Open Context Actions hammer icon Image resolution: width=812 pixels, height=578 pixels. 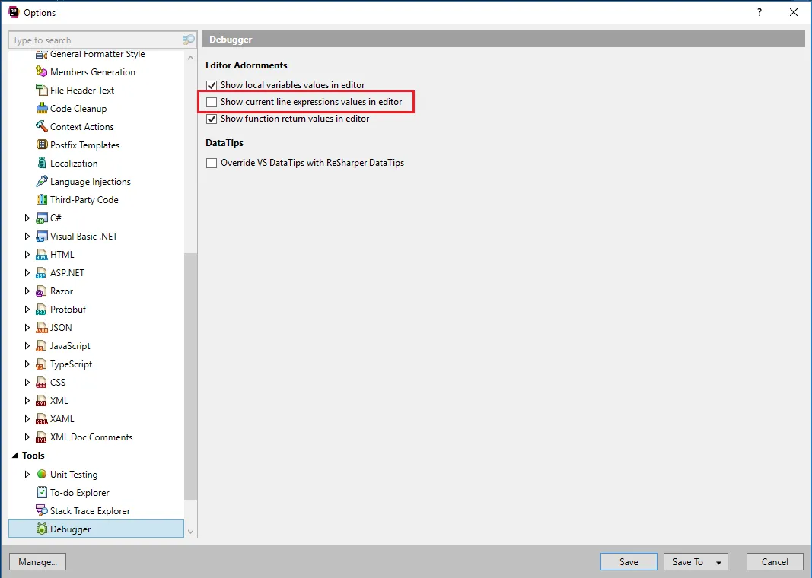(41, 126)
